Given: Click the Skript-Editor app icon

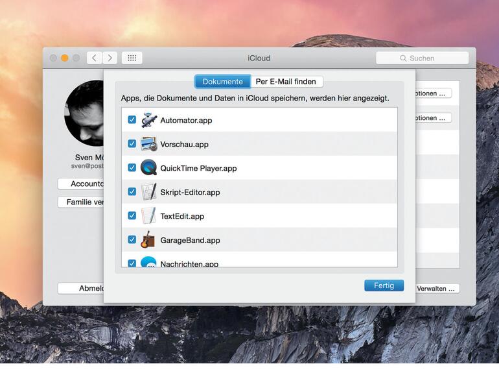Looking at the screenshot, I should coord(148,191).
